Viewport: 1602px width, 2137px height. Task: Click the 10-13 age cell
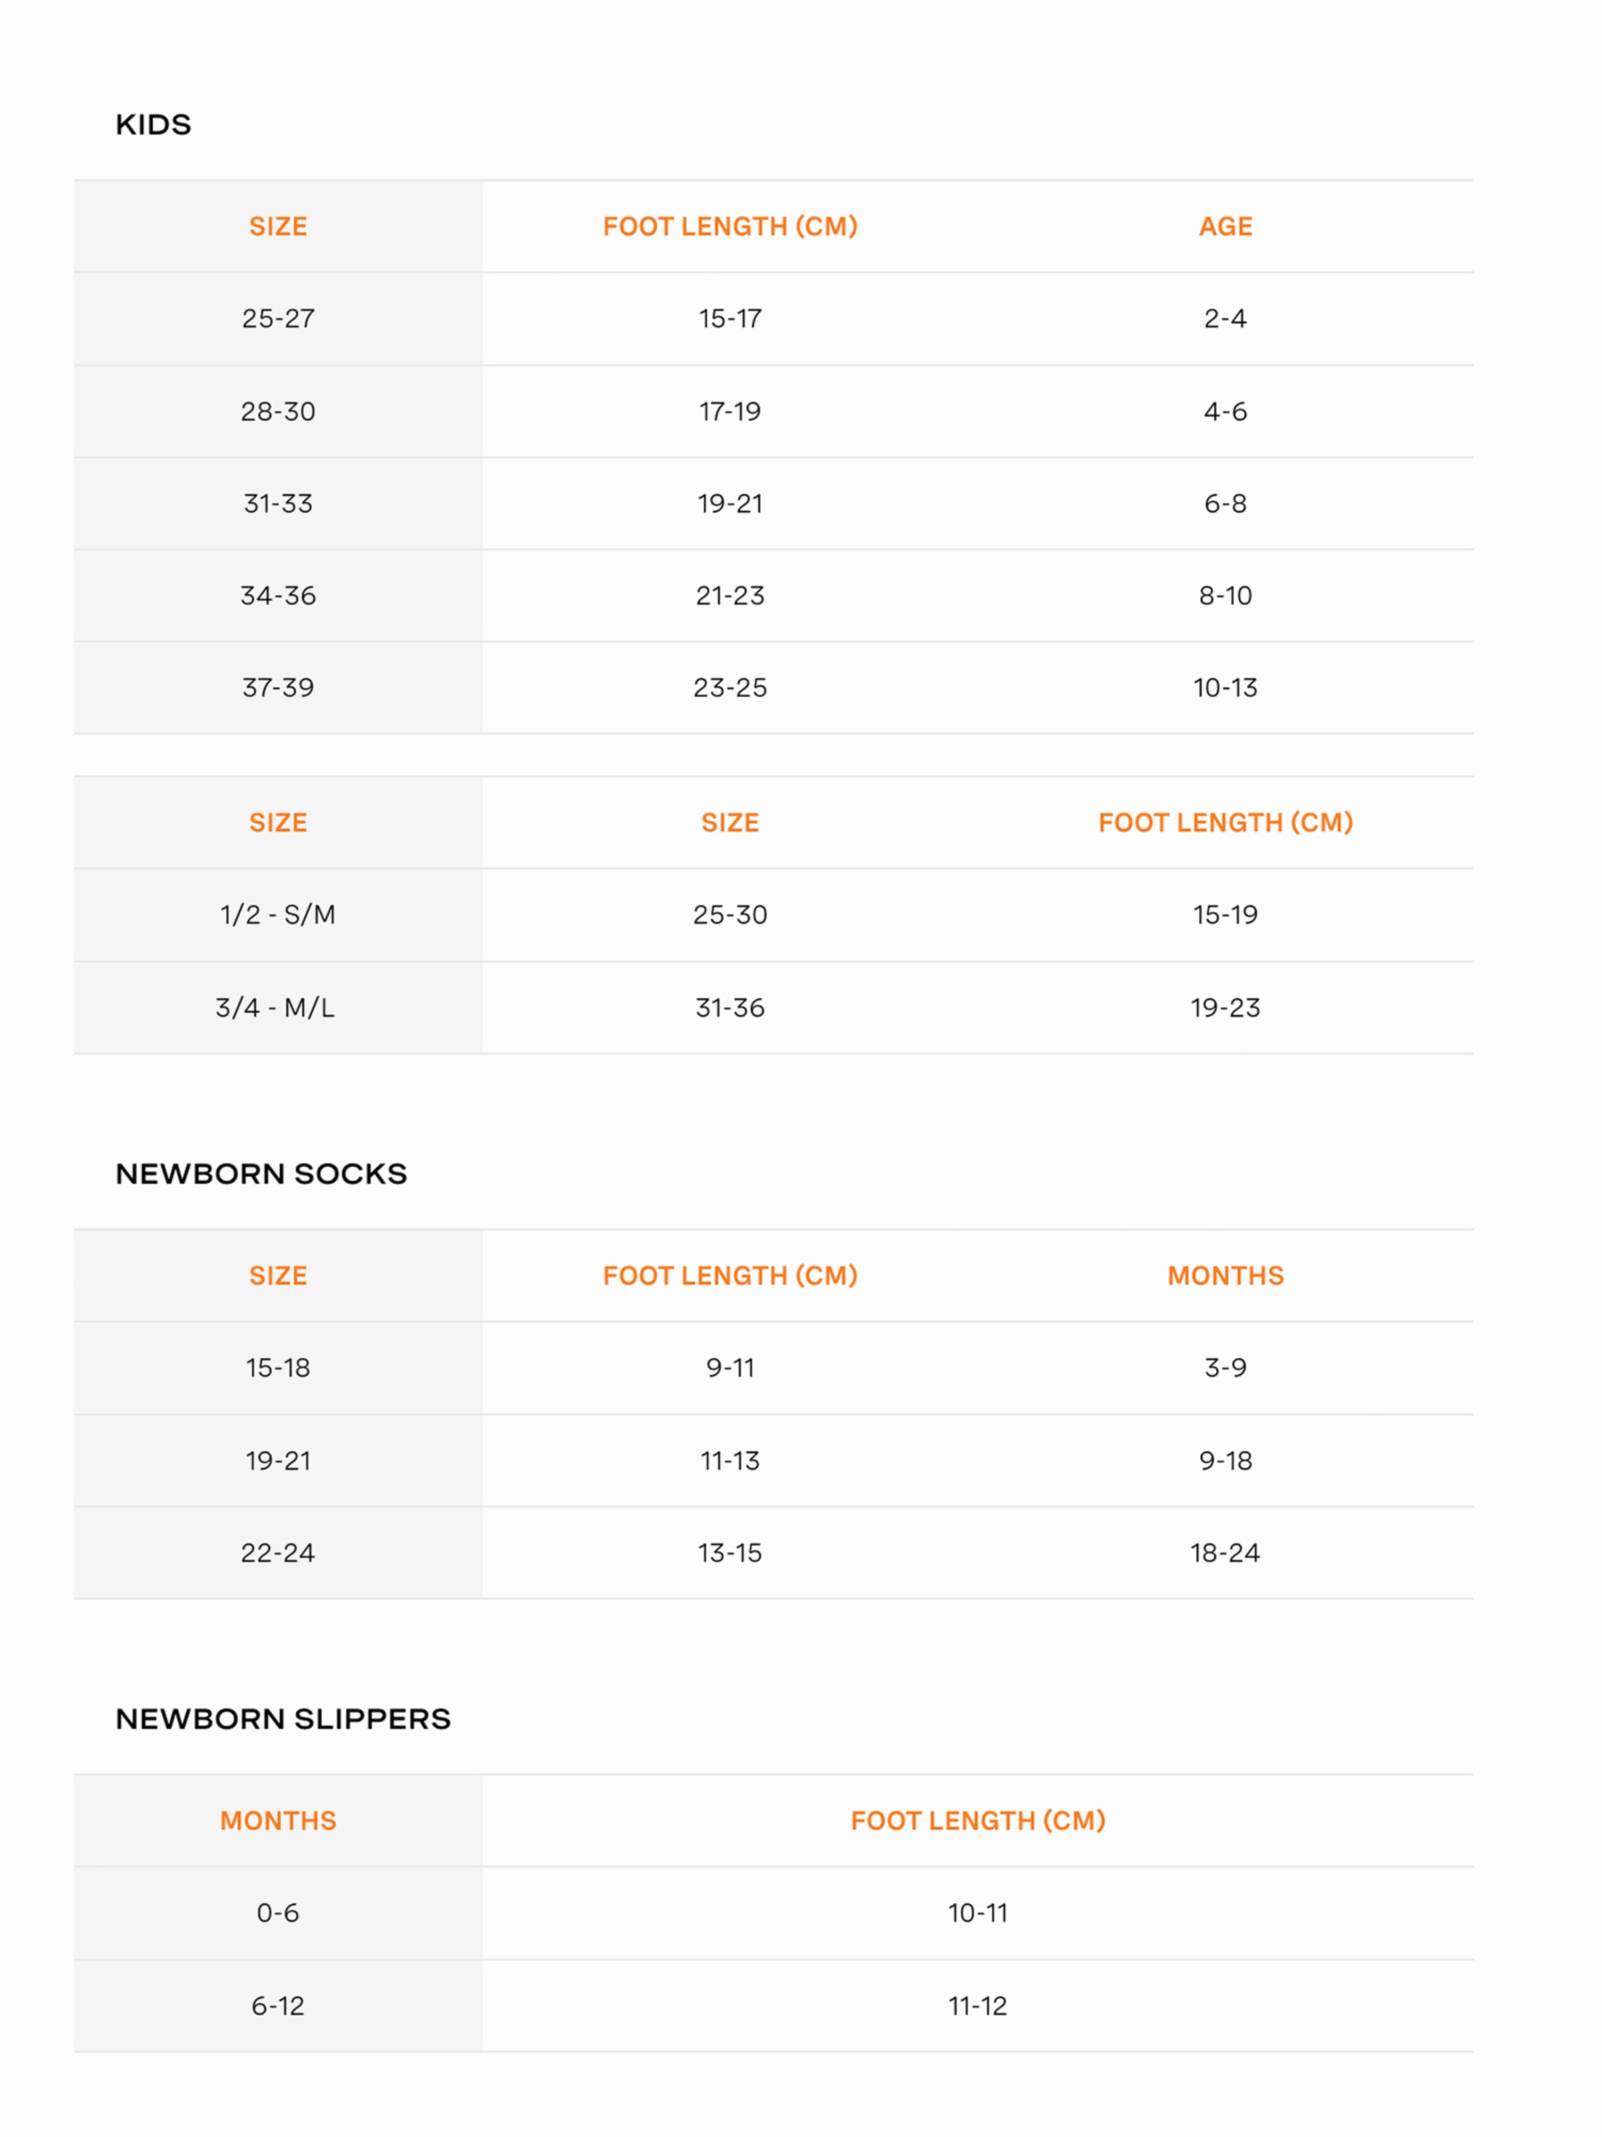point(1224,688)
